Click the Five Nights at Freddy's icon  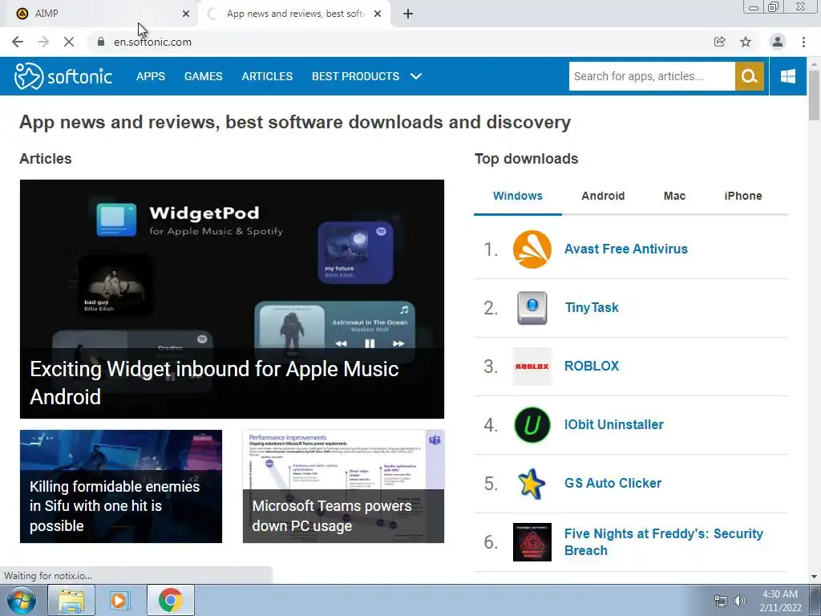532,542
